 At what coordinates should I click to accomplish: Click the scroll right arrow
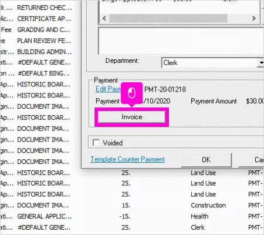254,19
